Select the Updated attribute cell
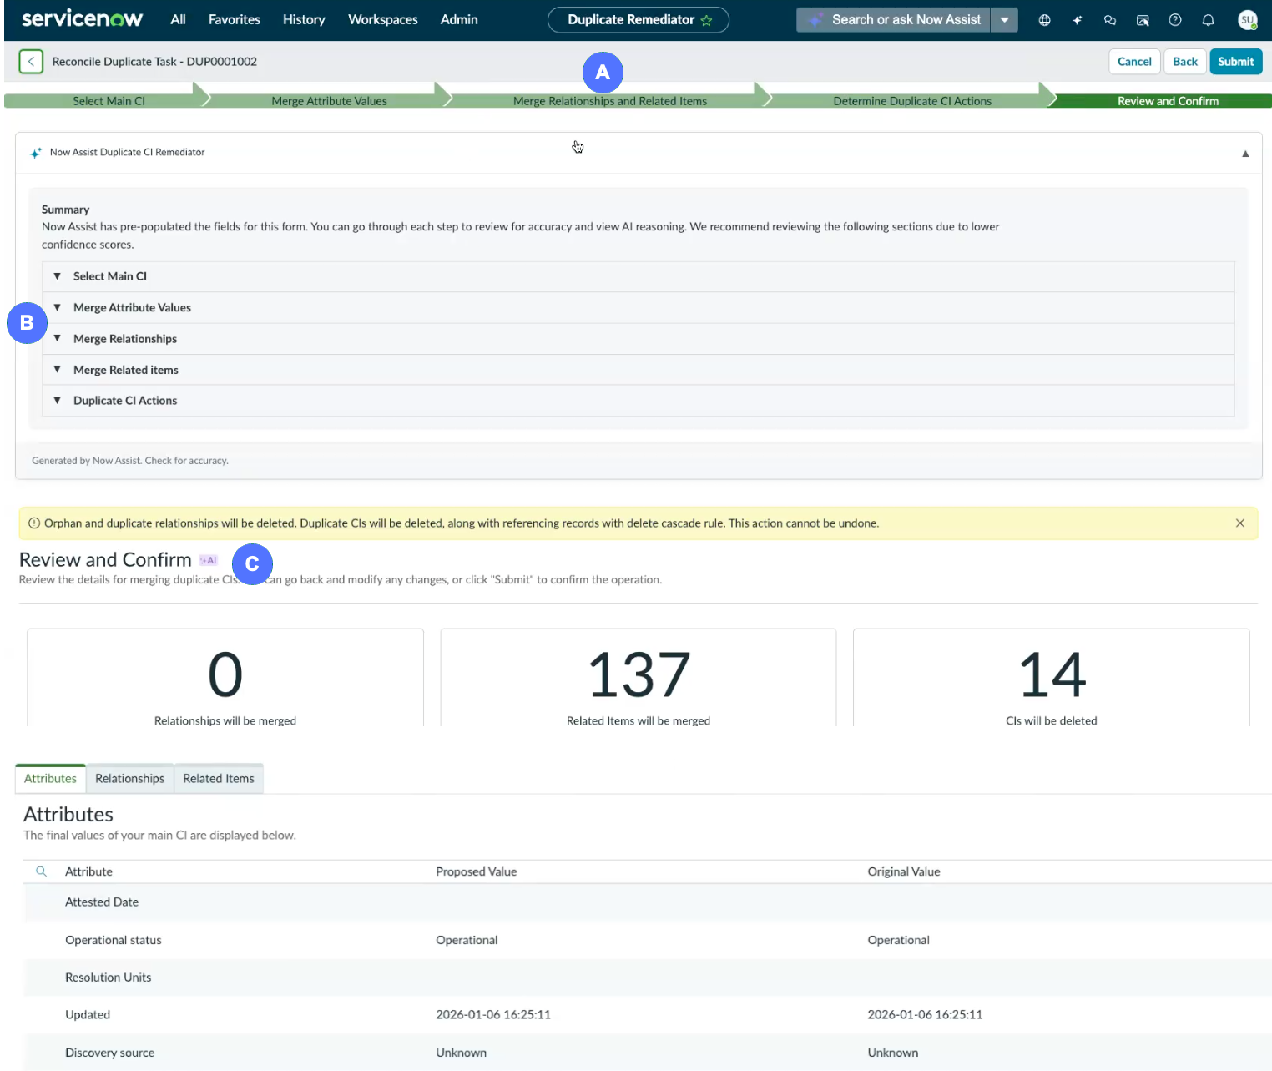Image resolution: width=1272 pixels, height=1071 pixels. click(88, 1015)
